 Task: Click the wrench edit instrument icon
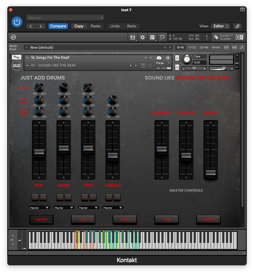[x=16, y=57]
